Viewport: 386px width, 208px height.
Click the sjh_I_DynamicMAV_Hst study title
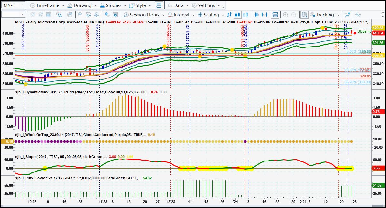(x=82, y=92)
